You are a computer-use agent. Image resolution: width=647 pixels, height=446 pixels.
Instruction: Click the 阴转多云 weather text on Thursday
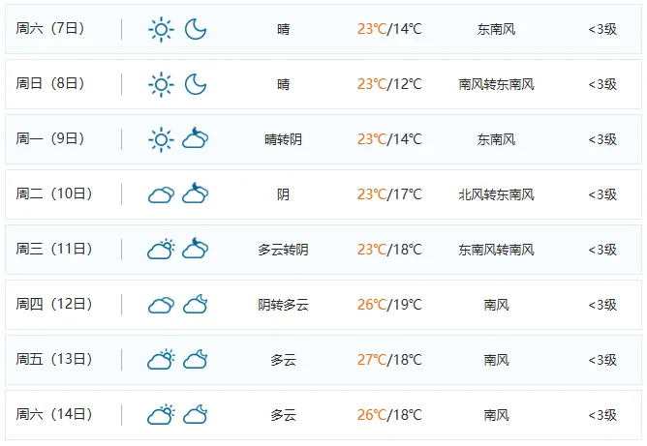[283, 305]
